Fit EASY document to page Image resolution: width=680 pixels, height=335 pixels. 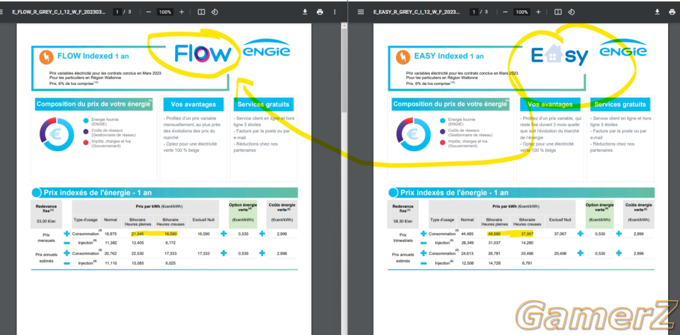click(x=558, y=12)
